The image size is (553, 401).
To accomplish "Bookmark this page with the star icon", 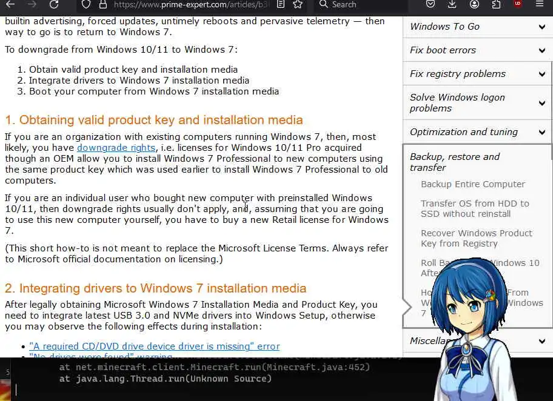I will pyautogui.click(x=298, y=4).
